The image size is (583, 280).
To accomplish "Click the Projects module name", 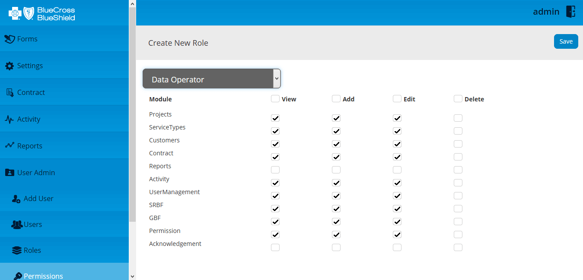I will 160,114.
